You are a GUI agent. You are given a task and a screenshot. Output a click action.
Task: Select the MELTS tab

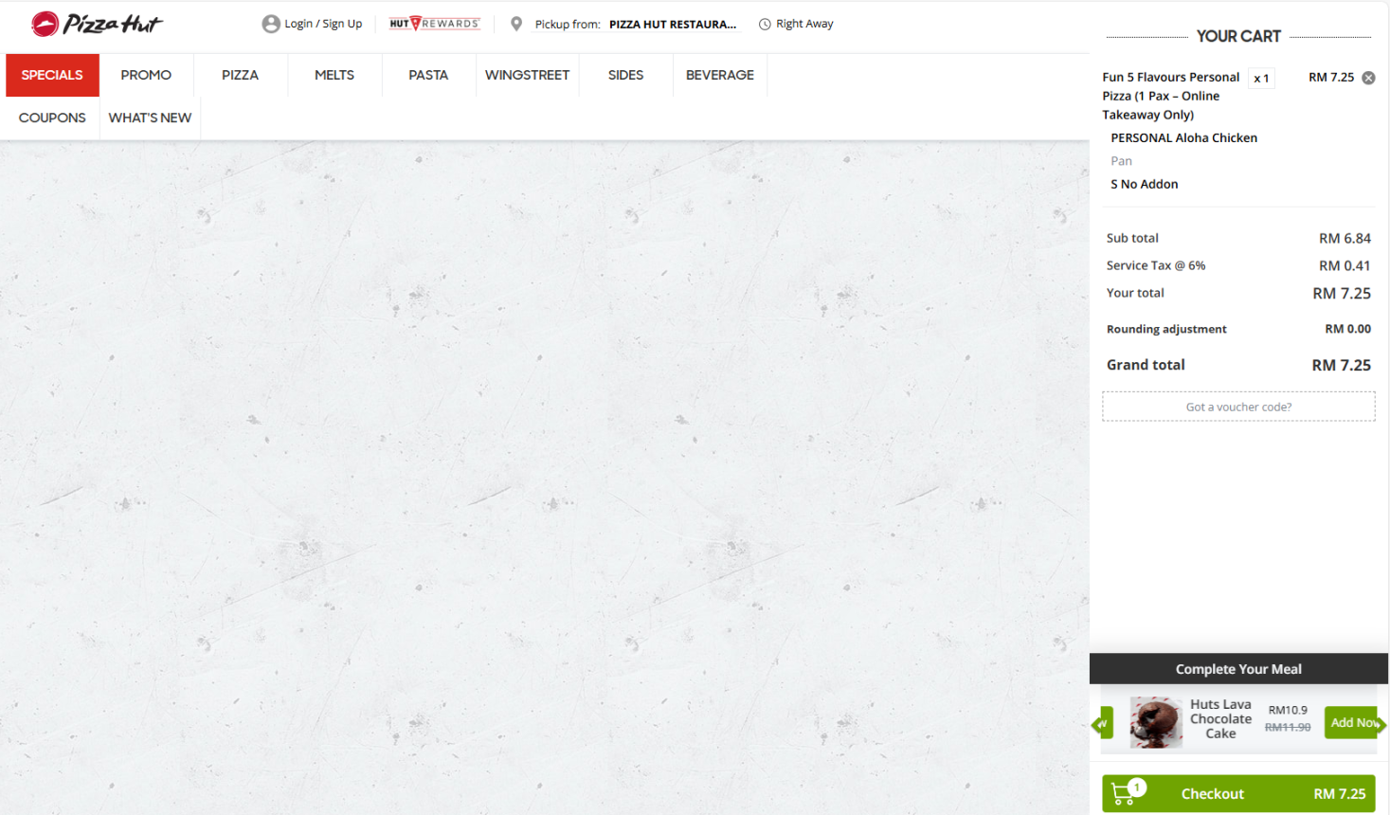click(334, 75)
